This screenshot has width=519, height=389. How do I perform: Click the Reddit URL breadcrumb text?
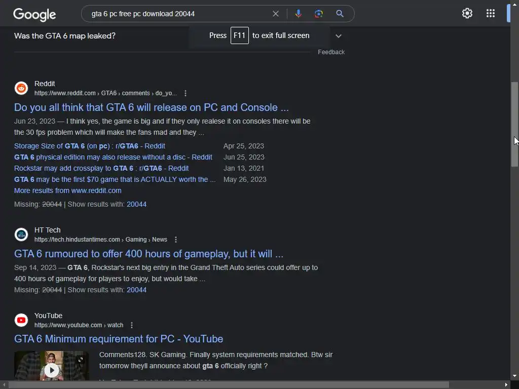[x=105, y=93]
